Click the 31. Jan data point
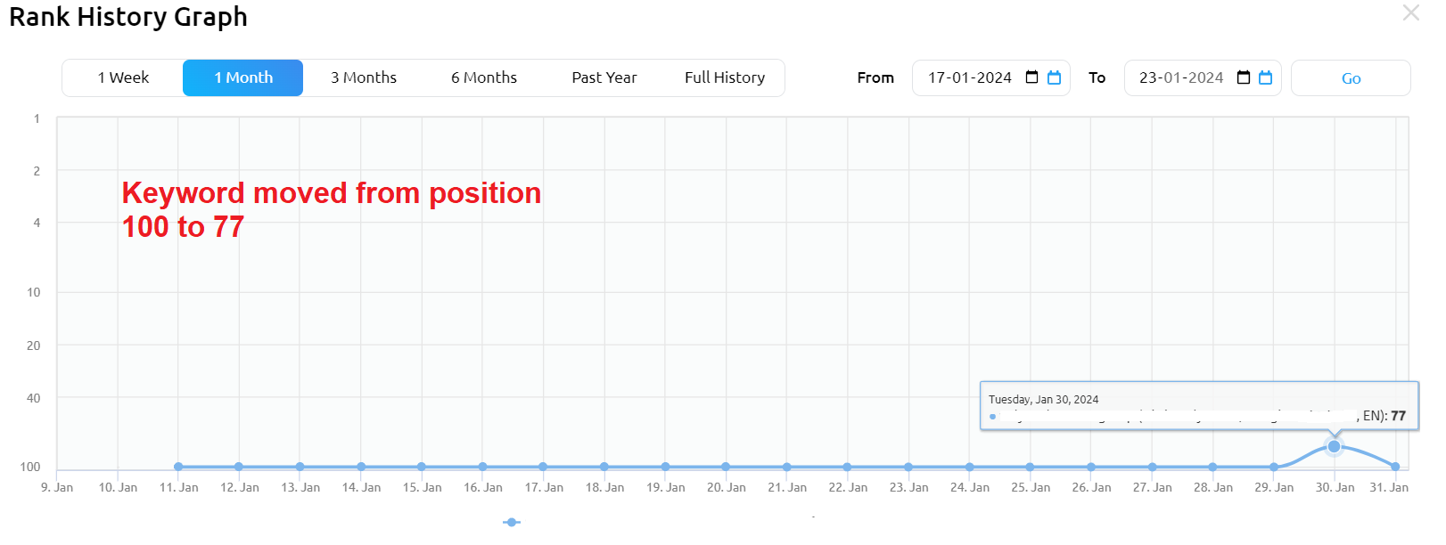 pos(1395,467)
